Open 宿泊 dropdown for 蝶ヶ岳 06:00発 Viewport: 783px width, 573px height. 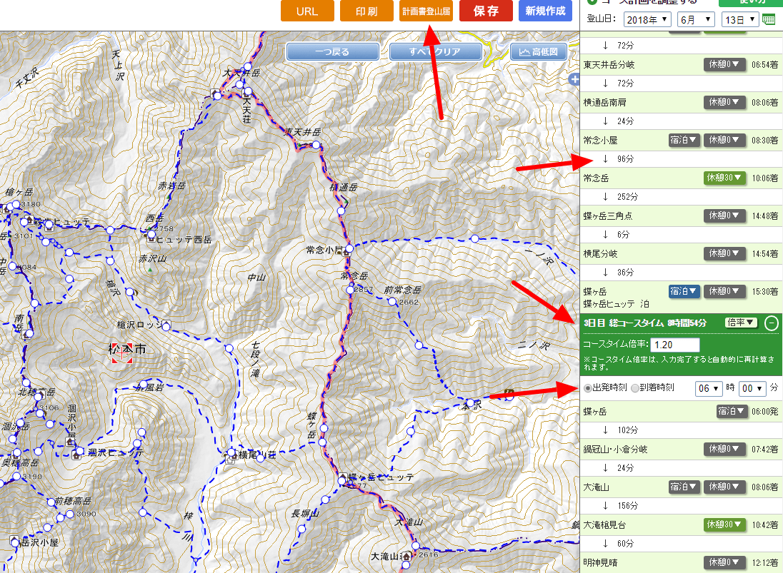coord(732,412)
